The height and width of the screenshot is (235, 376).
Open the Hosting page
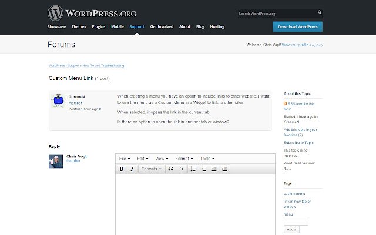(x=217, y=26)
